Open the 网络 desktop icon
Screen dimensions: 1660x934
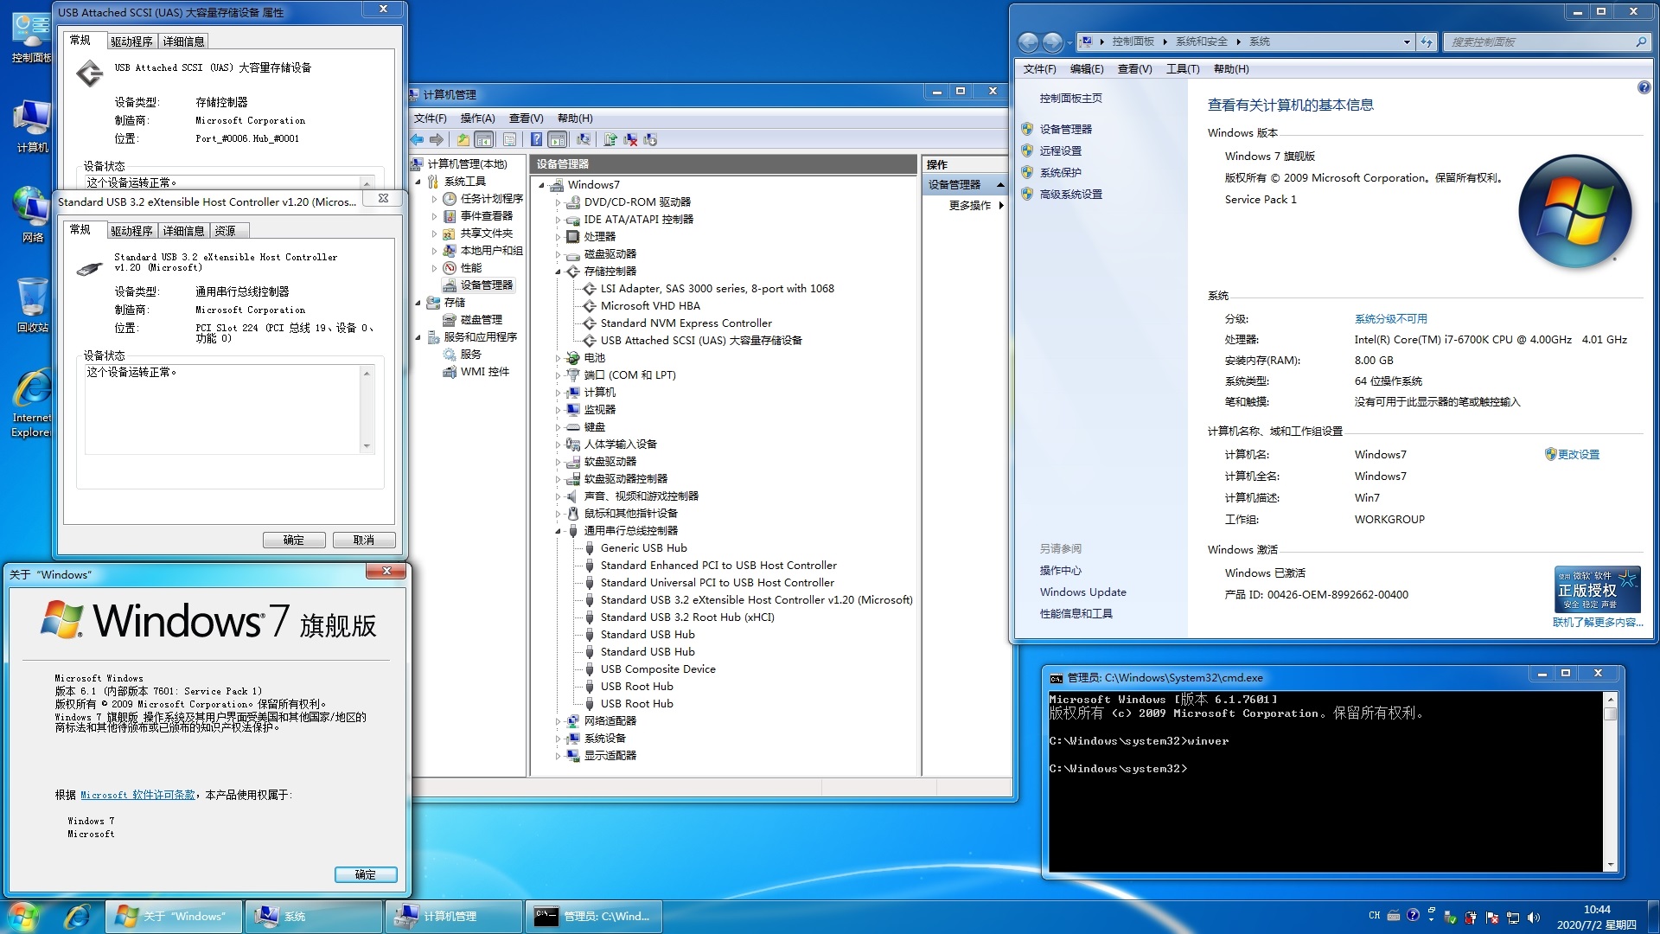32,214
